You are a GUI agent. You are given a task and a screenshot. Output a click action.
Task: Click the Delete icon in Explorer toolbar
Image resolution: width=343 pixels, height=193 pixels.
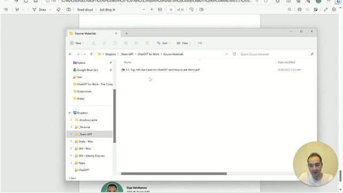click(x=147, y=43)
